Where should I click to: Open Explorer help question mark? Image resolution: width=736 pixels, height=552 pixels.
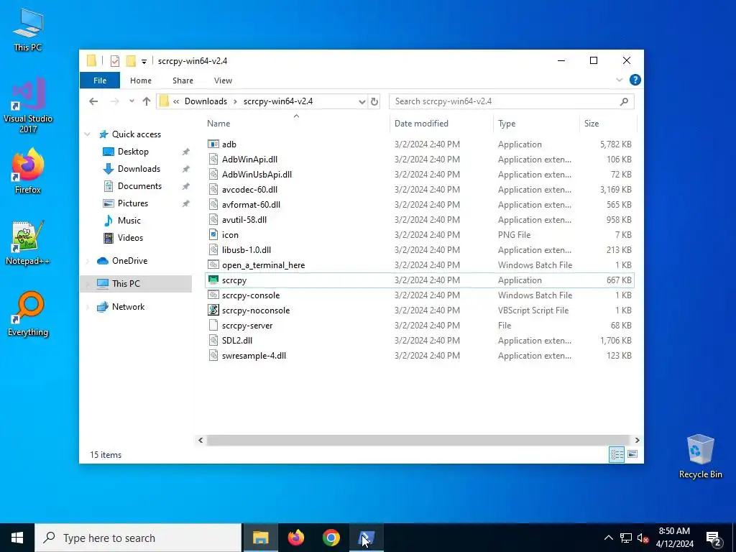coord(635,80)
